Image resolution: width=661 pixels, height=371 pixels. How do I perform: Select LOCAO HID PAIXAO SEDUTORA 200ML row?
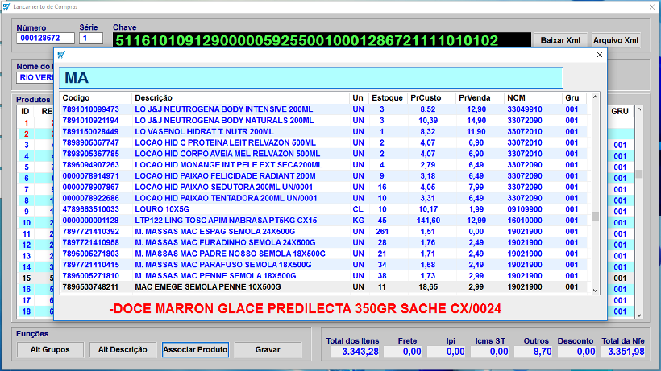point(323,188)
